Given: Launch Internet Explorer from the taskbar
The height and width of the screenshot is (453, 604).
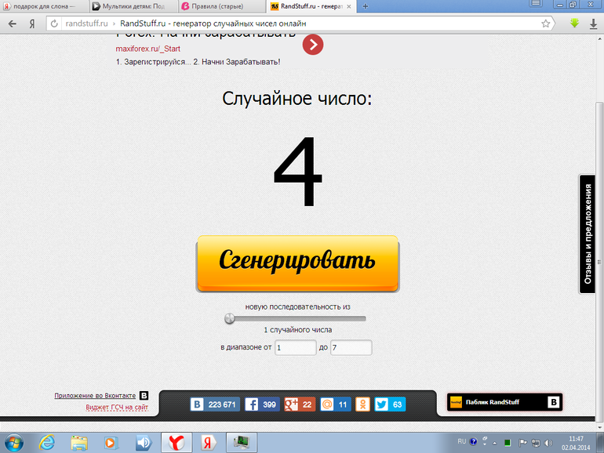Looking at the screenshot, I should pos(46,443).
